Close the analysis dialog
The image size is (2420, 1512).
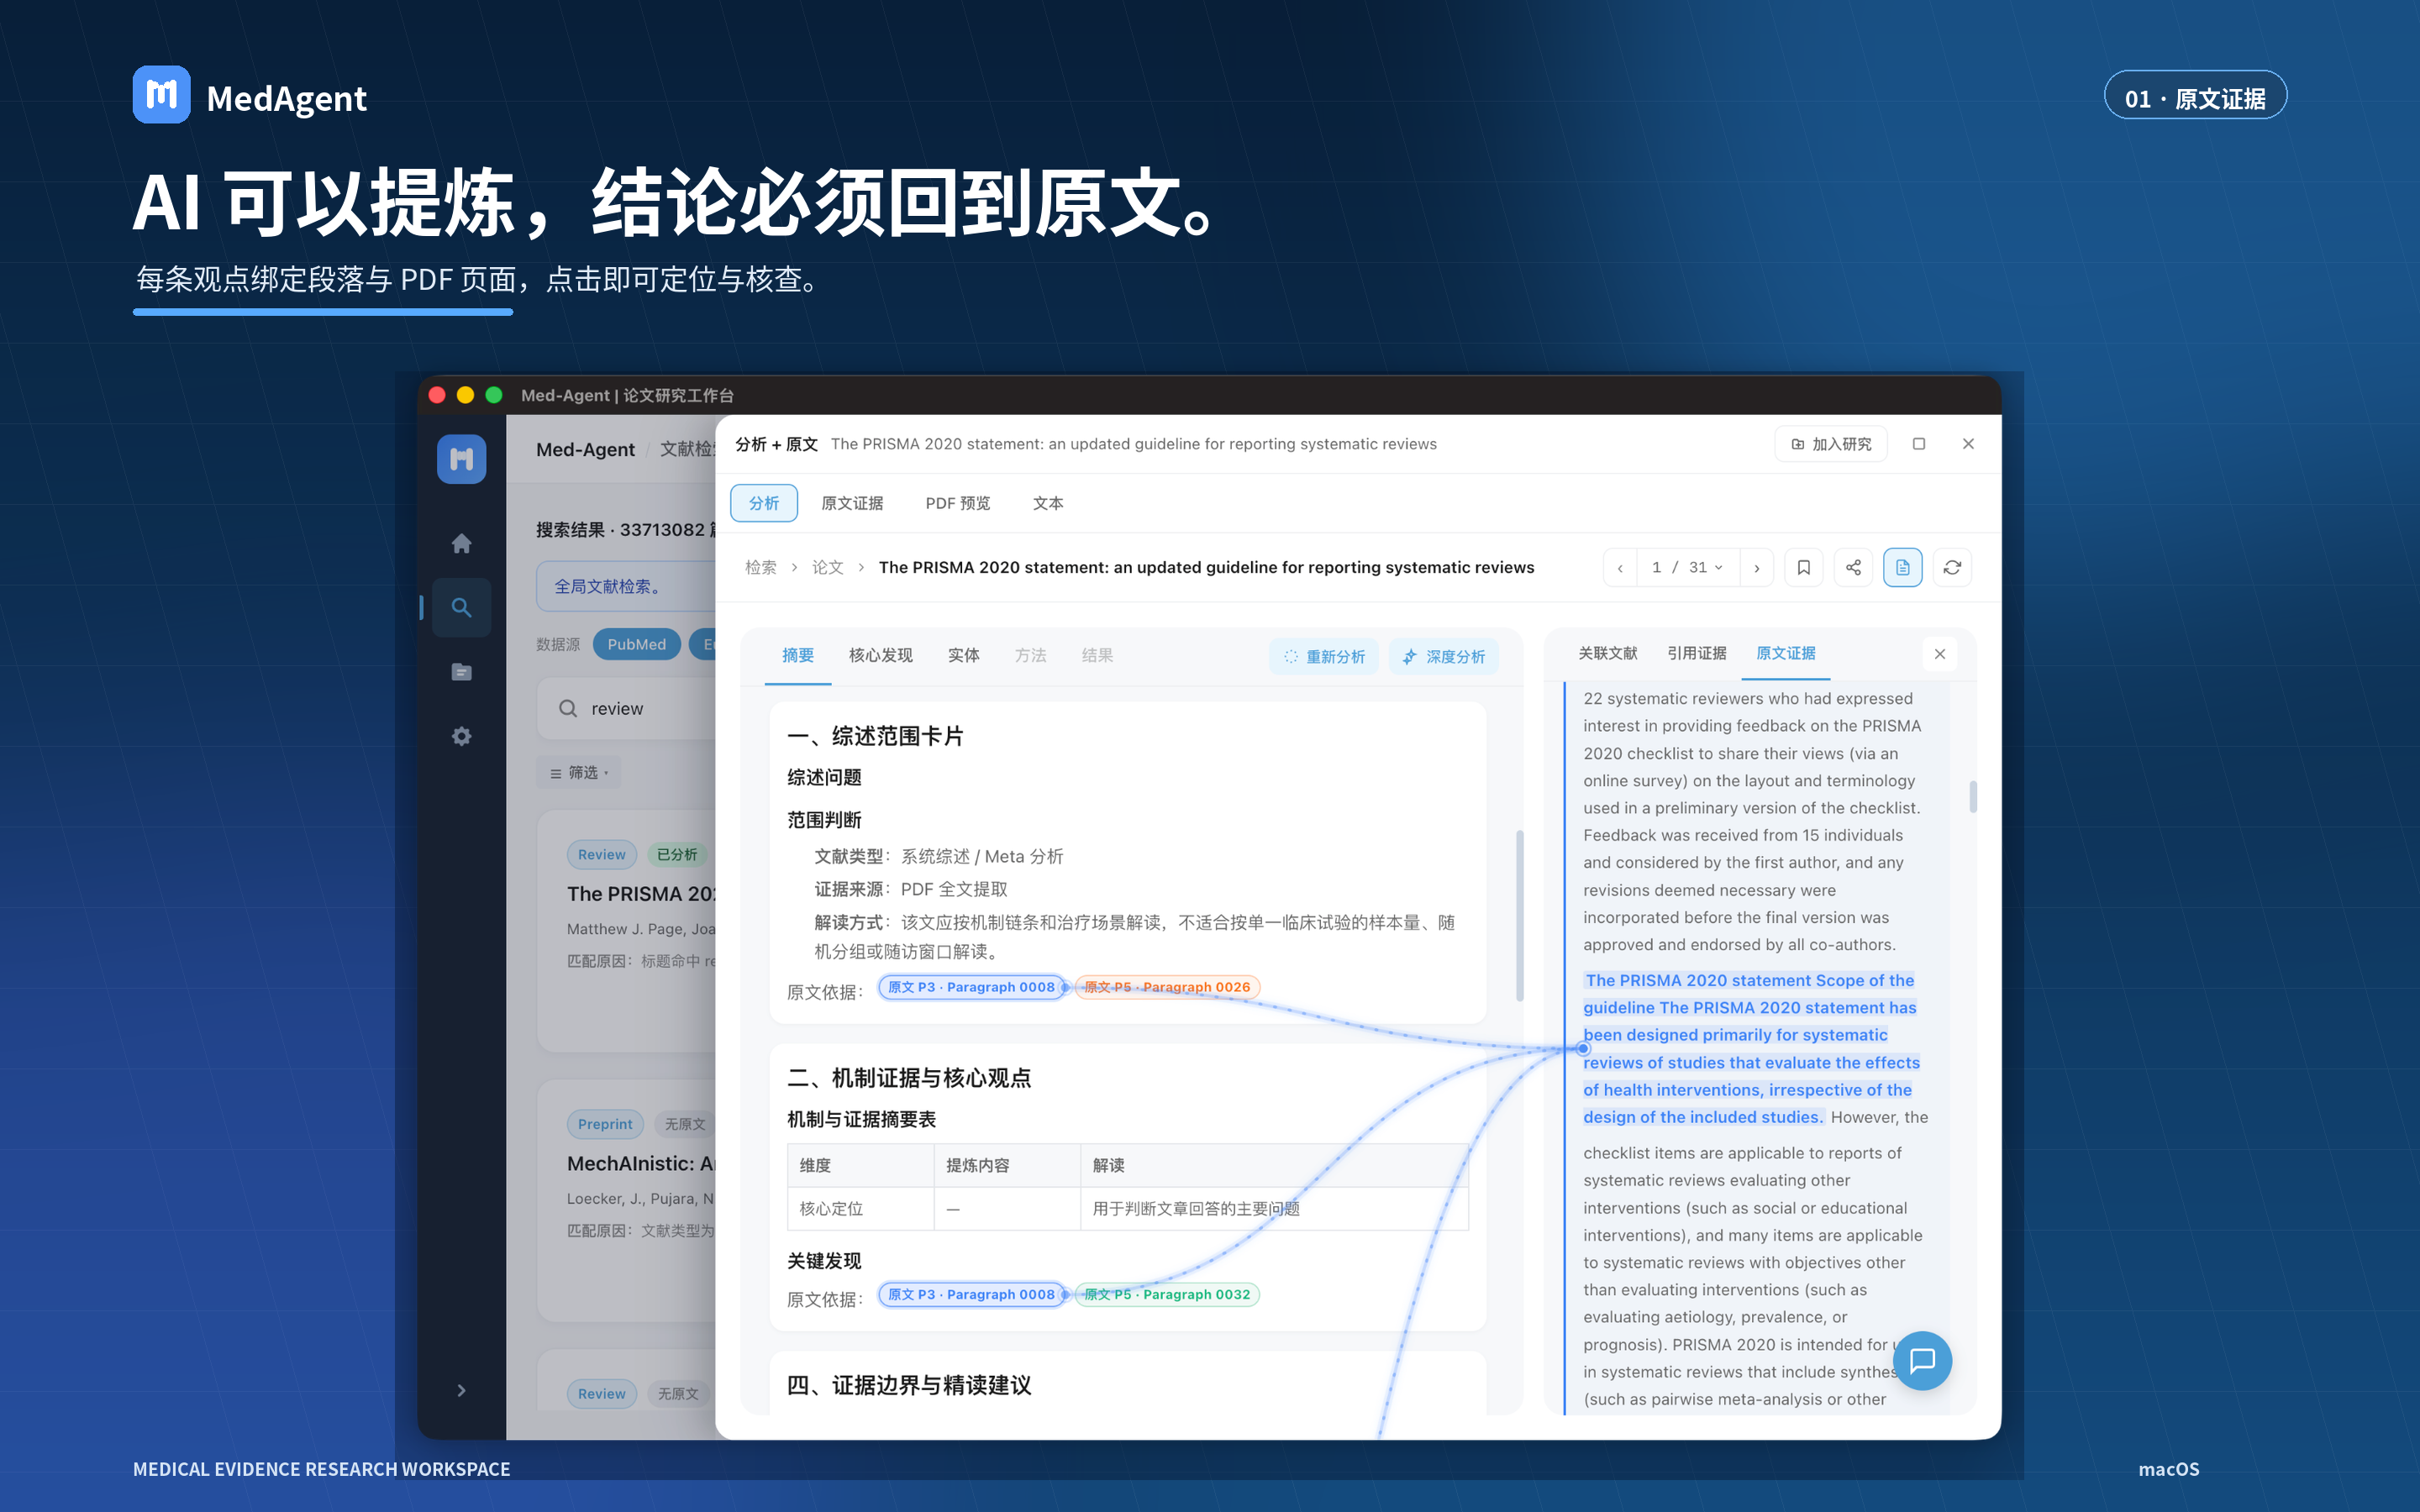tap(1968, 444)
